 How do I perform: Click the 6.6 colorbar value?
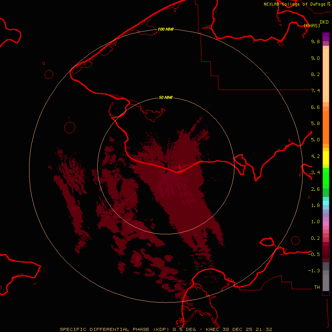(x=315, y=107)
